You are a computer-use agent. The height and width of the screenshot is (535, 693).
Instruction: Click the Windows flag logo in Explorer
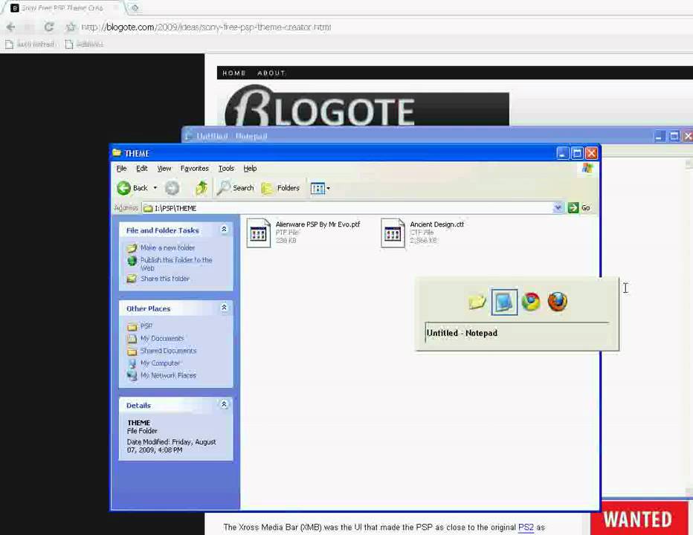[587, 168]
